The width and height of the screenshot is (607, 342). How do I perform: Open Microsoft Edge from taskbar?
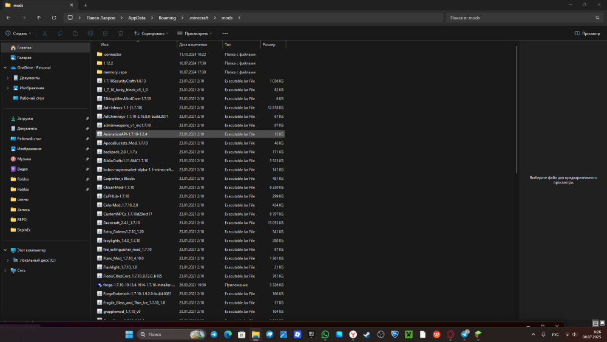coord(228,334)
